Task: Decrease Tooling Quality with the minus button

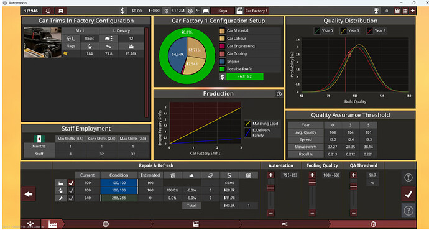Action: [x=312, y=213]
